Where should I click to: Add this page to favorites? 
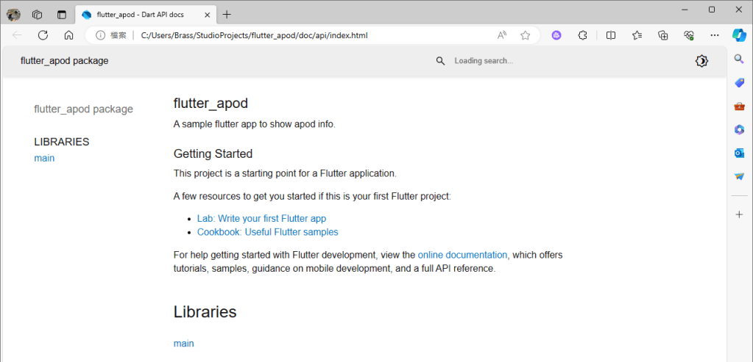(x=525, y=35)
